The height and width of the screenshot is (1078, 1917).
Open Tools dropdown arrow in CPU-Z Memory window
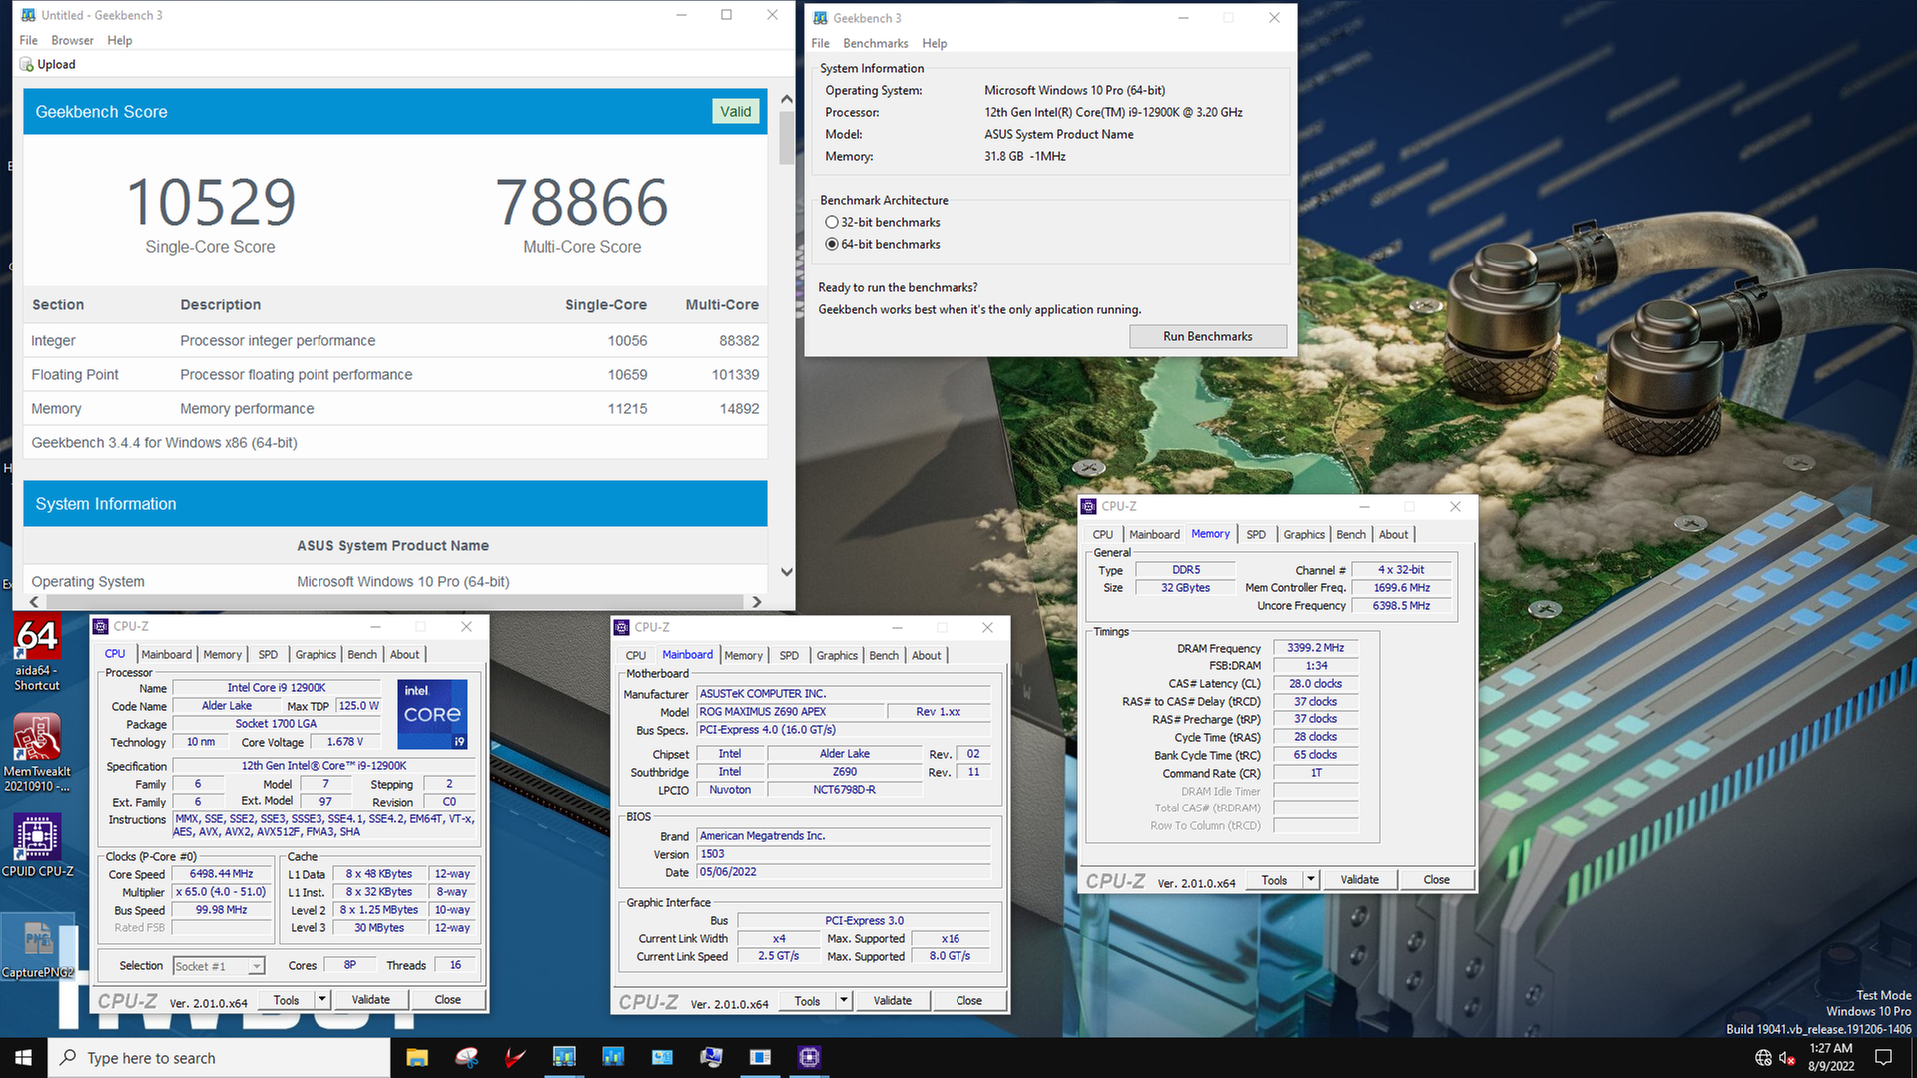pos(1311,879)
